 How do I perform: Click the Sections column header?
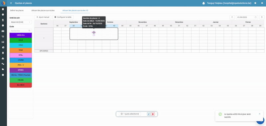[x=44, y=24]
